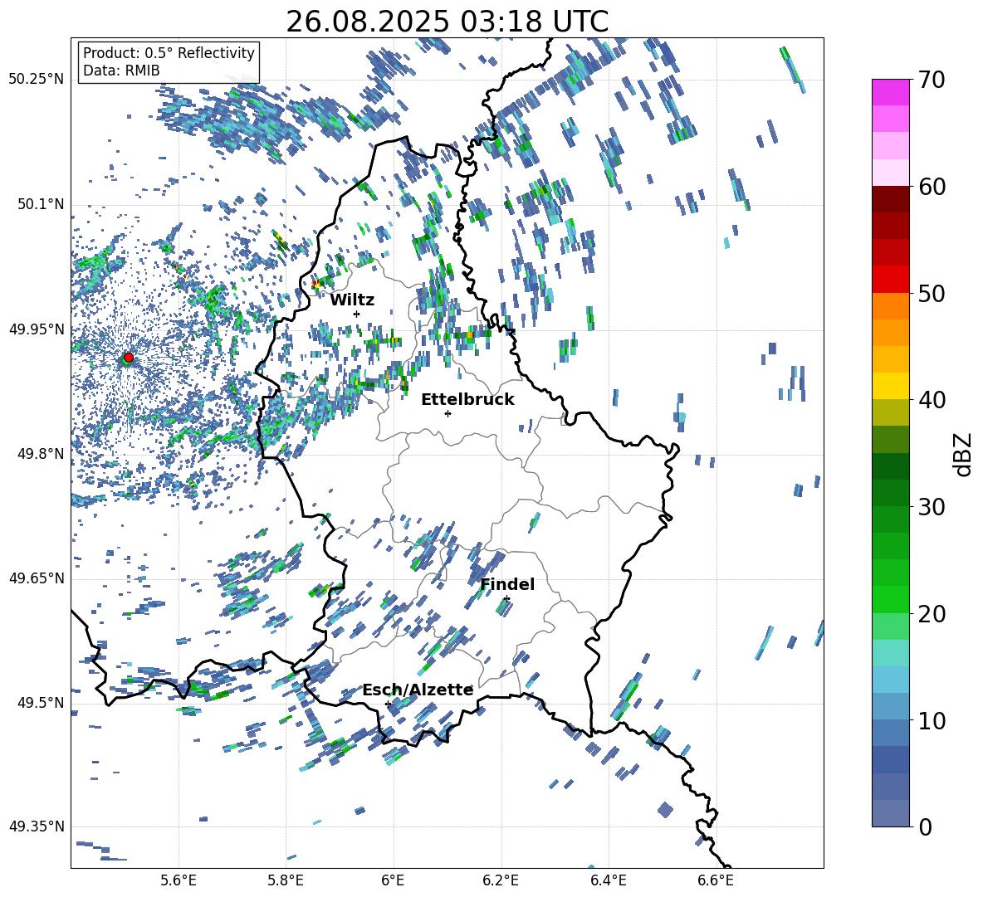Click the 49.65°N latitude label
Viewport: 983px width, 897px height.
click(37, 578)
